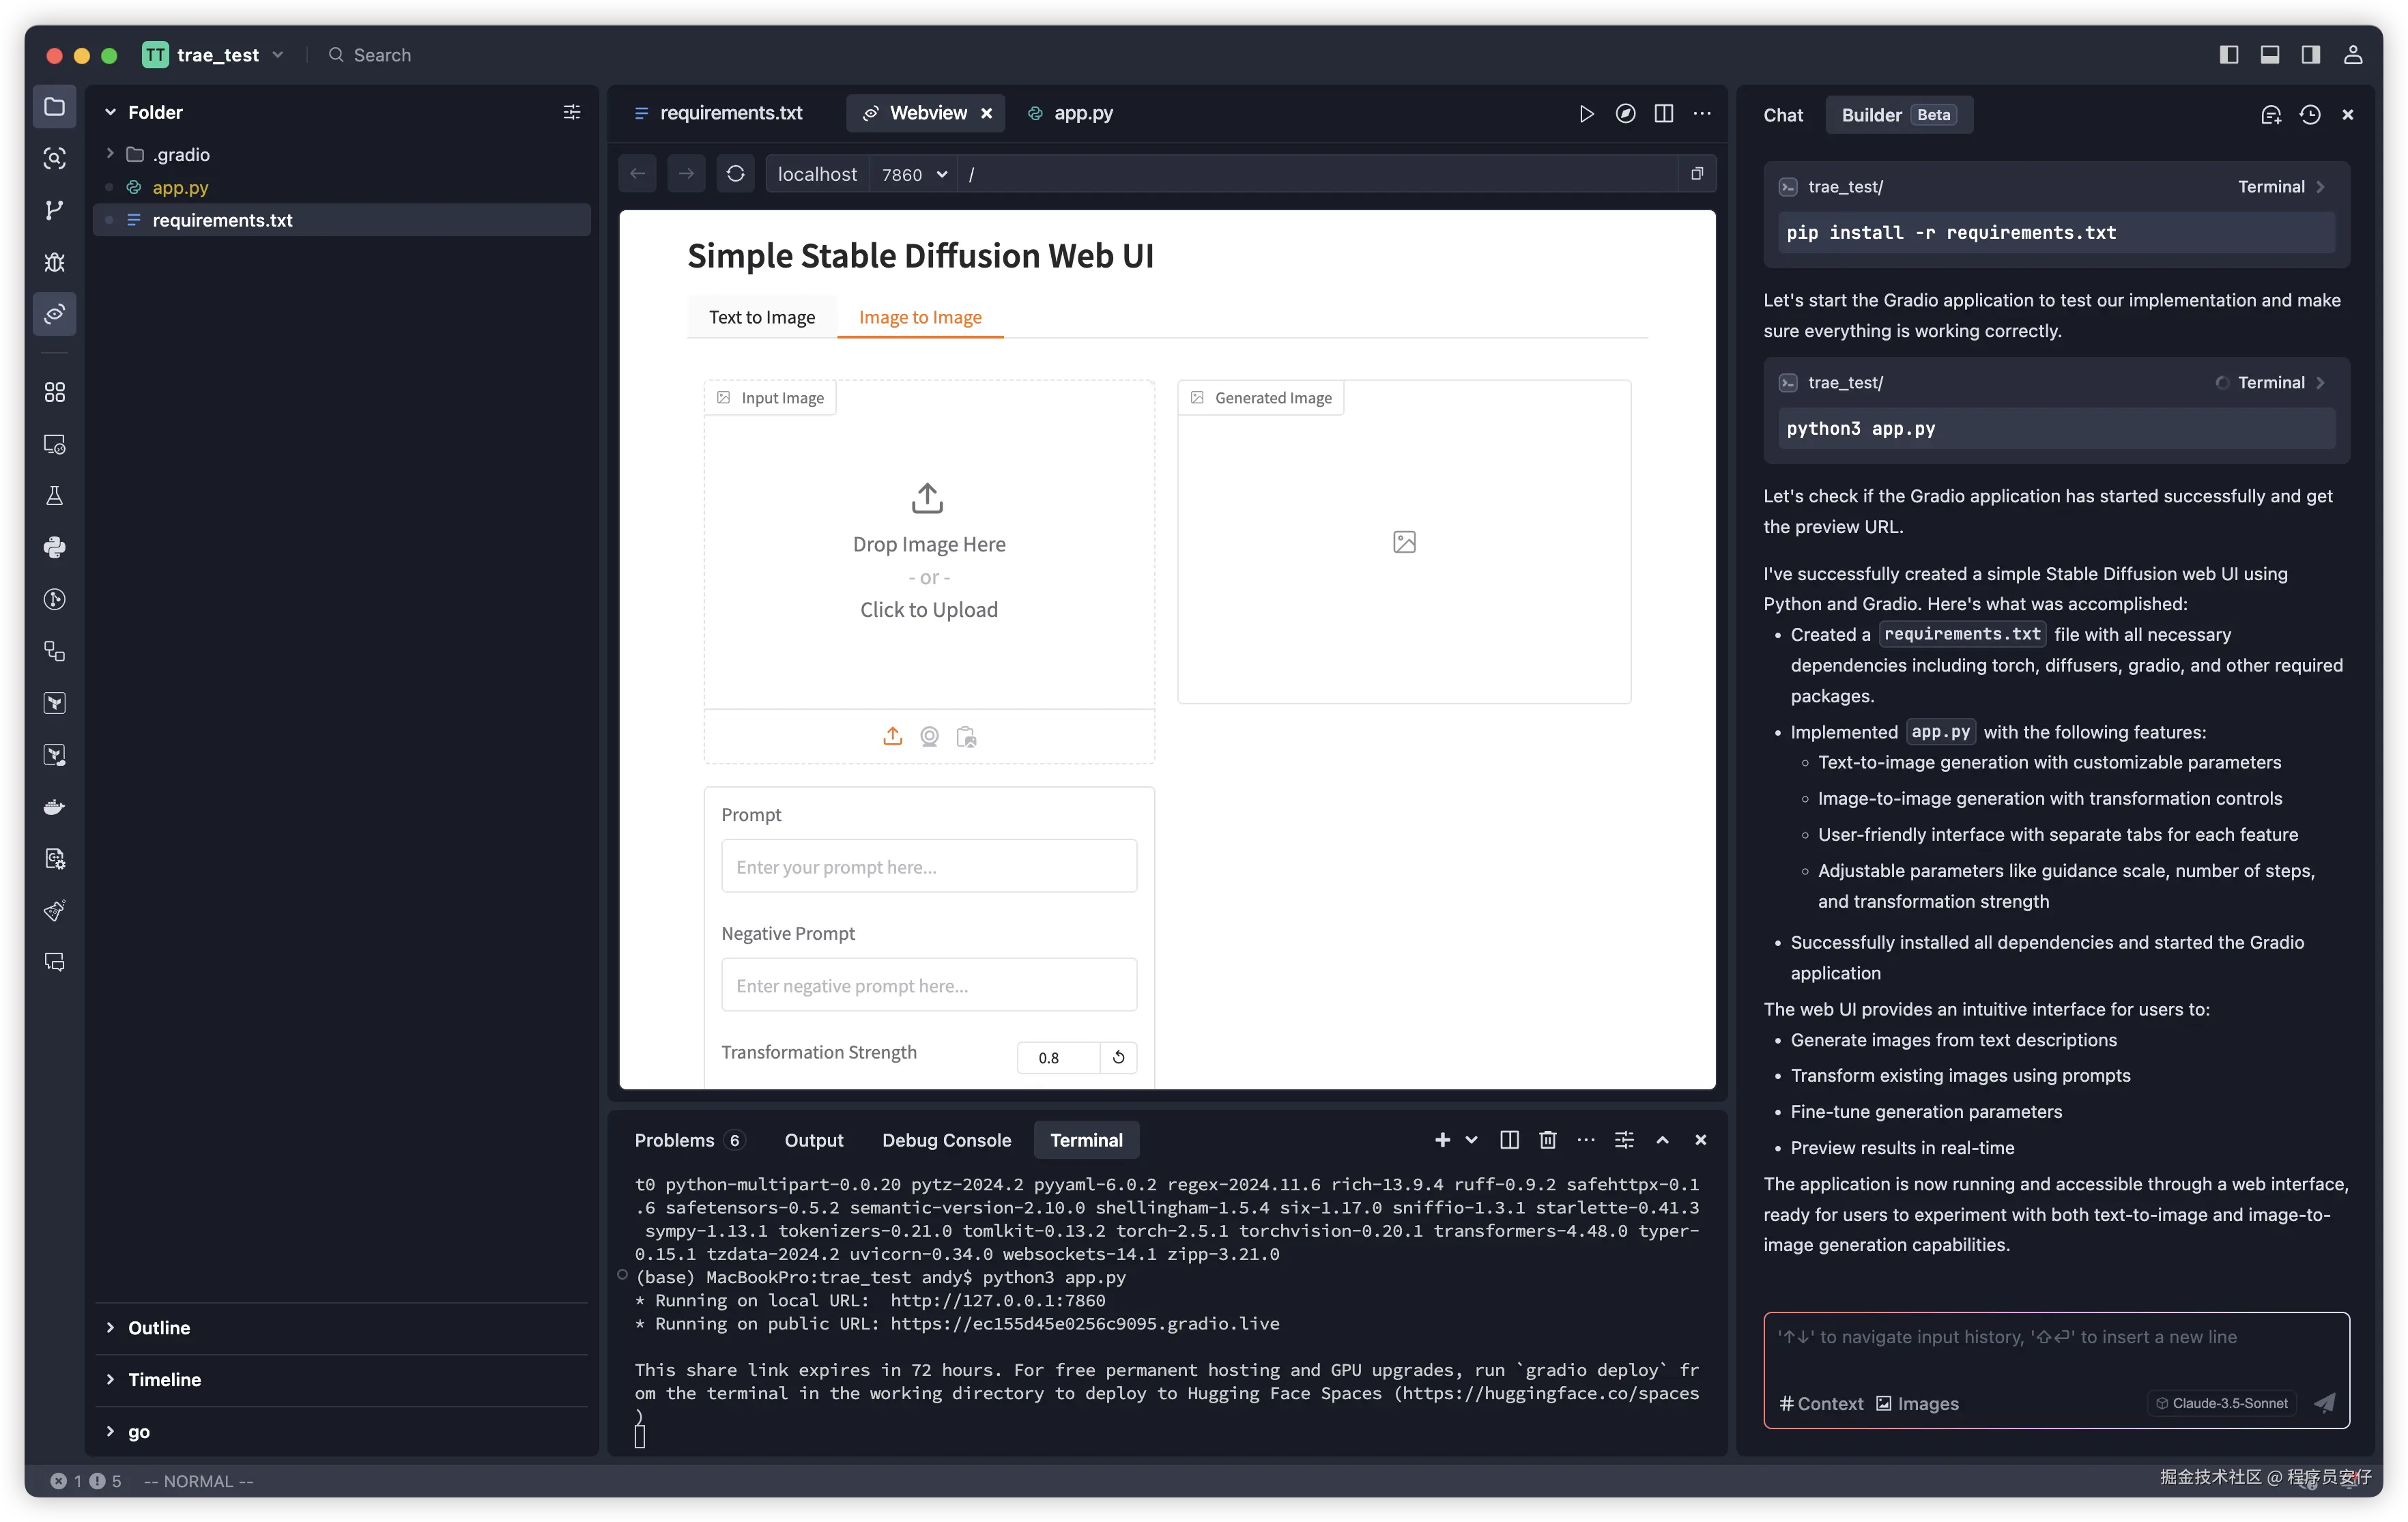Switch to the Debug Console tab
2408x1522 pixels.
[x=946, y=1140]
